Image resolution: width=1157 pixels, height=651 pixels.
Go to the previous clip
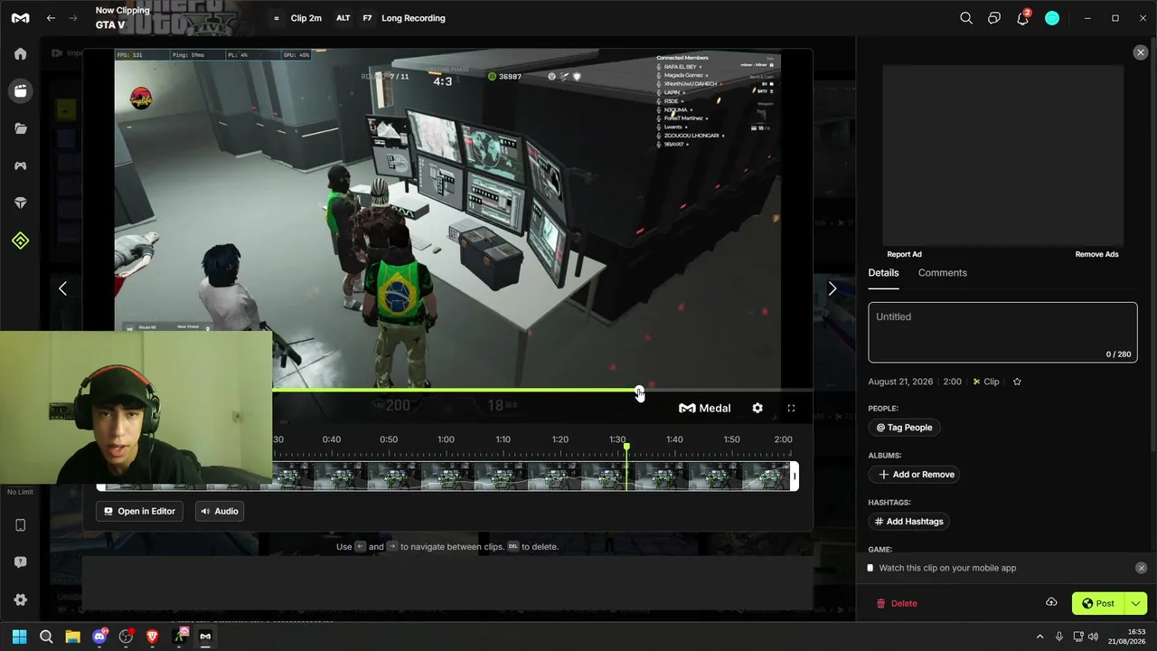click(x=62, y=288)
